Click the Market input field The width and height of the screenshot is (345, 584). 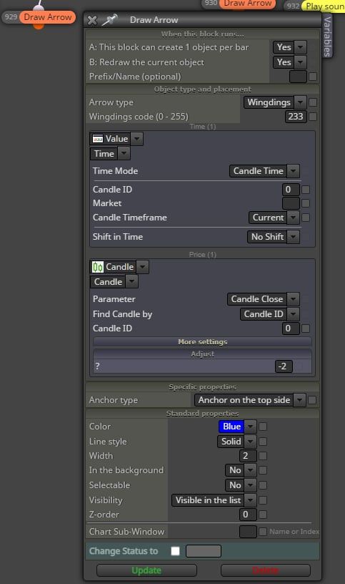290,203
